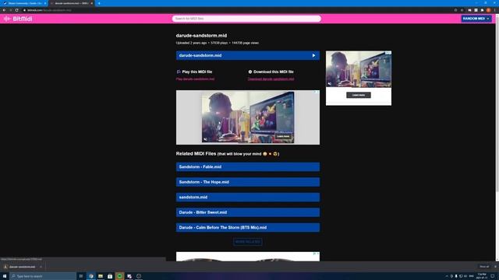The image size is (499, 280).
Task: Reload the page with the refresh icon
Action: point(16,10)
